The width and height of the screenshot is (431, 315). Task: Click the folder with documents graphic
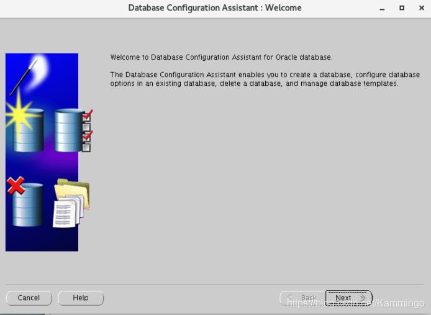tap(71, 203)
